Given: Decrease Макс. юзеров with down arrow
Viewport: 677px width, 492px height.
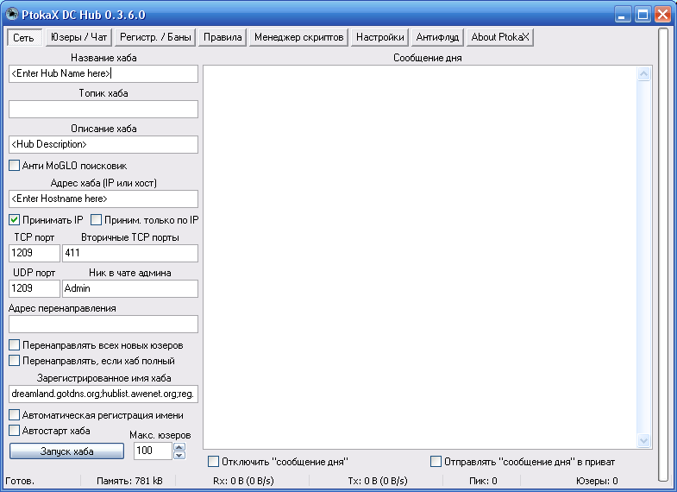Looking at the screenshot, I should tap(179, 455).
